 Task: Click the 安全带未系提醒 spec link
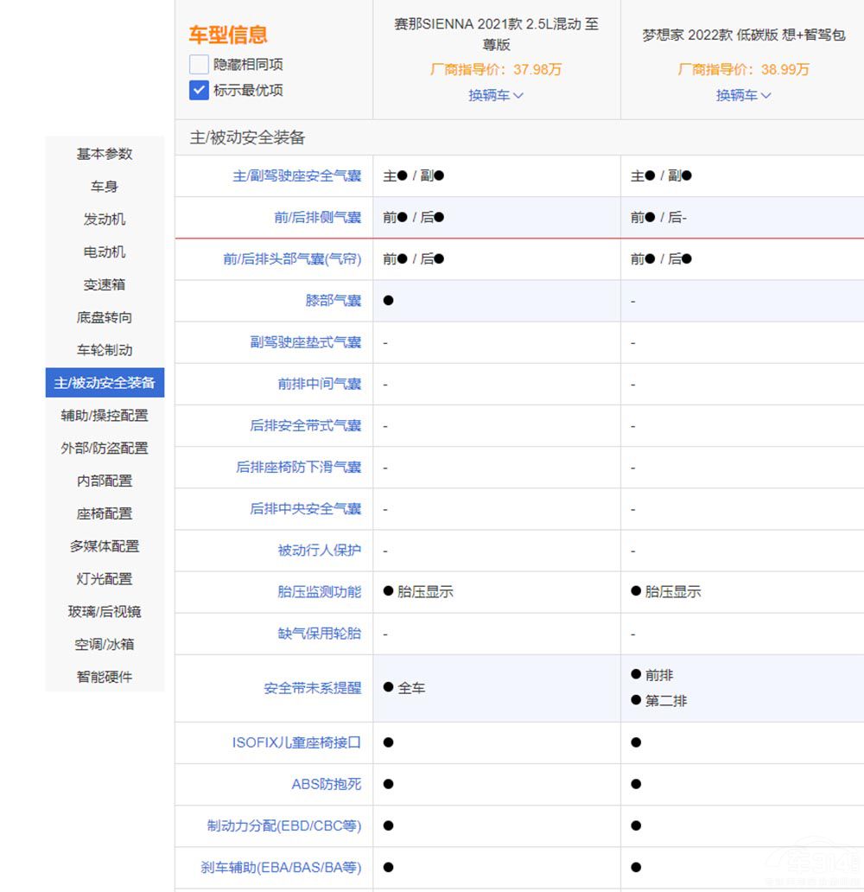319,688
